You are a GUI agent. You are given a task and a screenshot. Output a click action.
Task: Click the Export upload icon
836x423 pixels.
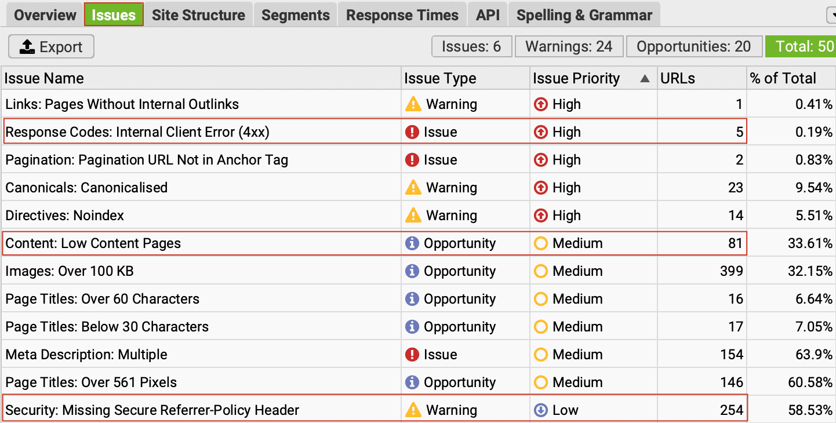coord(27,47)
